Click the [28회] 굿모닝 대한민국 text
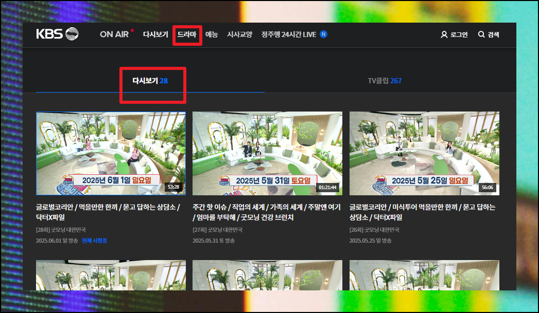Image resolution: width=539 pixels, height=313 pixels. click(61, 230)
